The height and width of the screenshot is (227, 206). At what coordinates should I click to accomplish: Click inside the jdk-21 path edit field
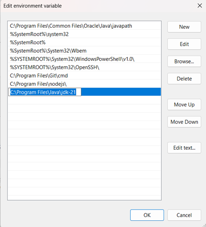(x=45, y=92)
